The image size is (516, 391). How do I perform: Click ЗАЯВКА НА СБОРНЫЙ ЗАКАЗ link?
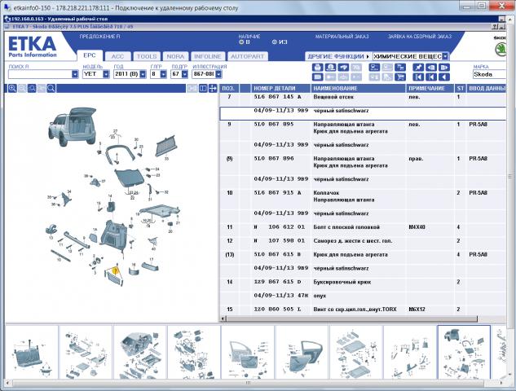pos(420,37)
